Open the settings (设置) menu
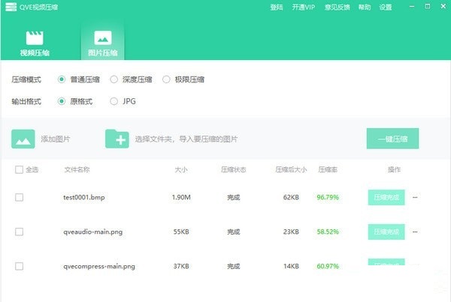 386,7
